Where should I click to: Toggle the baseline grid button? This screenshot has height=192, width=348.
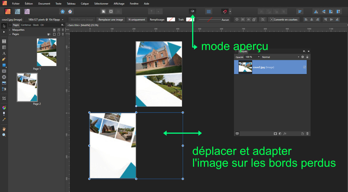pos(209,11)
